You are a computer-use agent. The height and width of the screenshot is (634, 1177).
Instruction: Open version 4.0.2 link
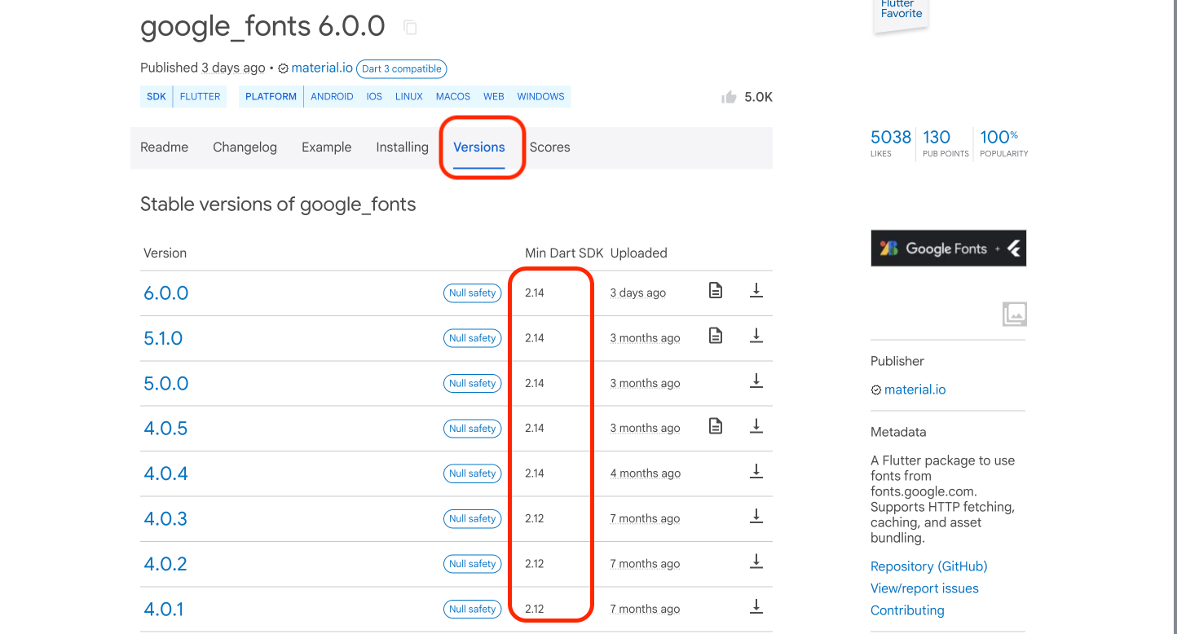165,564
